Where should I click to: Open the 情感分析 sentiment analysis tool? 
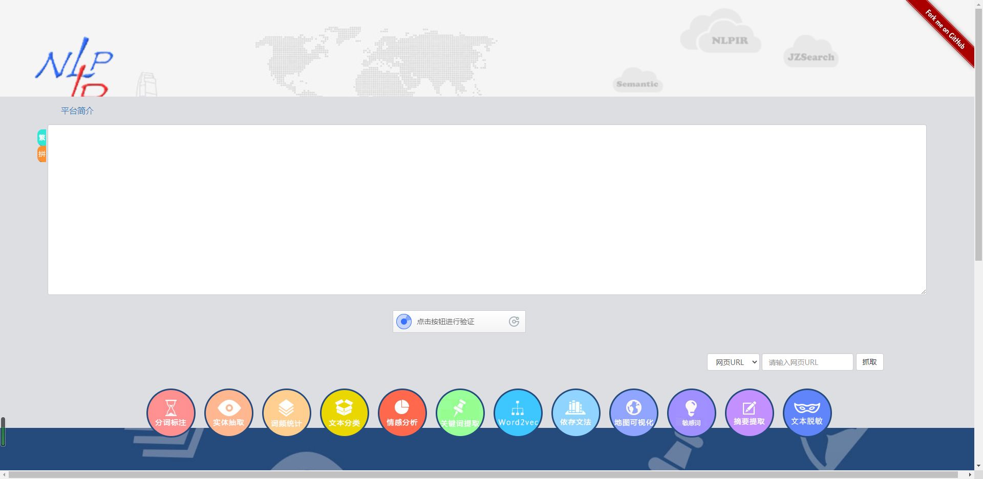coord(402,413)
